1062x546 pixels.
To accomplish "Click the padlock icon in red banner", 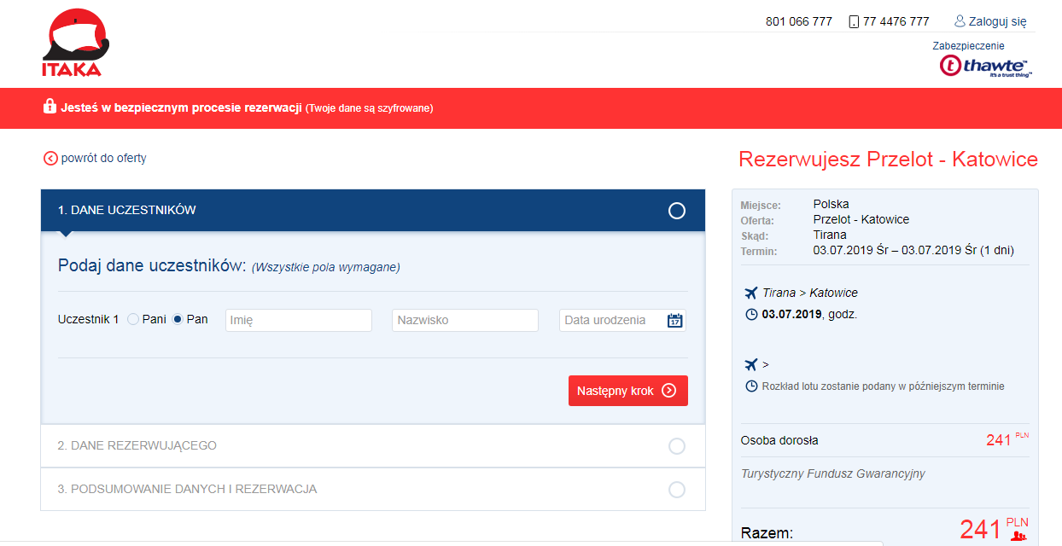I will [x=50, y=107].
